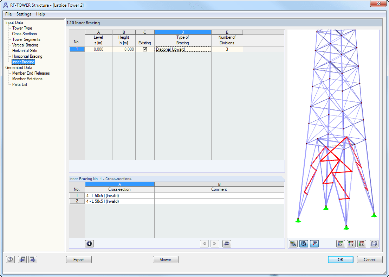
Task: Open Member End Releases in the tree
Action: pos(31,73)
